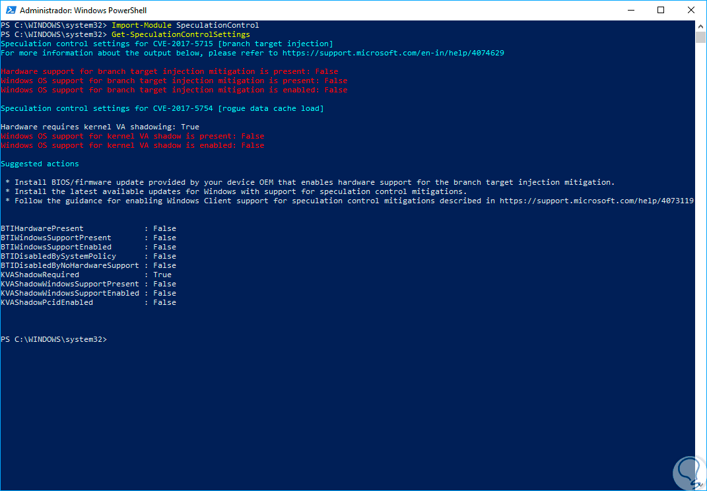Click the 'Administrador: Windows PowerShell' title text
This screenshot has width=707, height=491.
[83, 11]
